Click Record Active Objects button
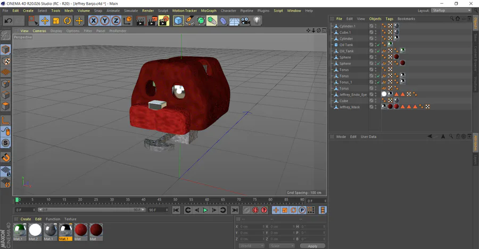The image size is (479, 249). tap(246, 210)
